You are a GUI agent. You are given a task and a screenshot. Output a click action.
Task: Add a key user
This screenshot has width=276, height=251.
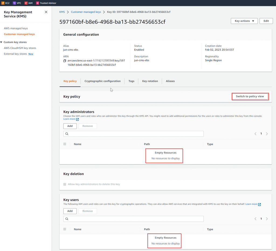[x=70, y=211]
